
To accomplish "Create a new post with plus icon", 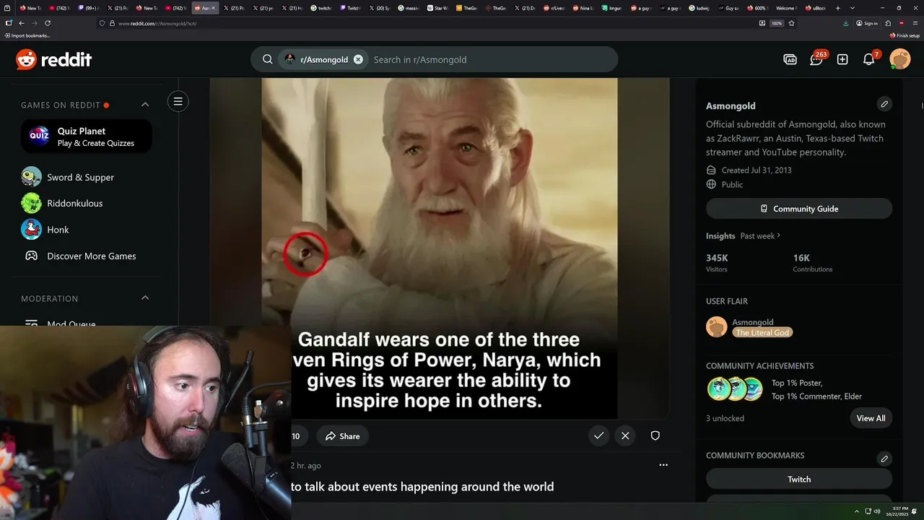I will pyautogui.click(x=842, y=60).
